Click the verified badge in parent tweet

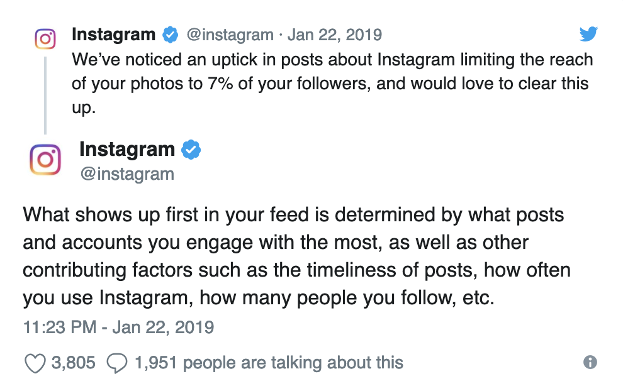click(170, 34)
